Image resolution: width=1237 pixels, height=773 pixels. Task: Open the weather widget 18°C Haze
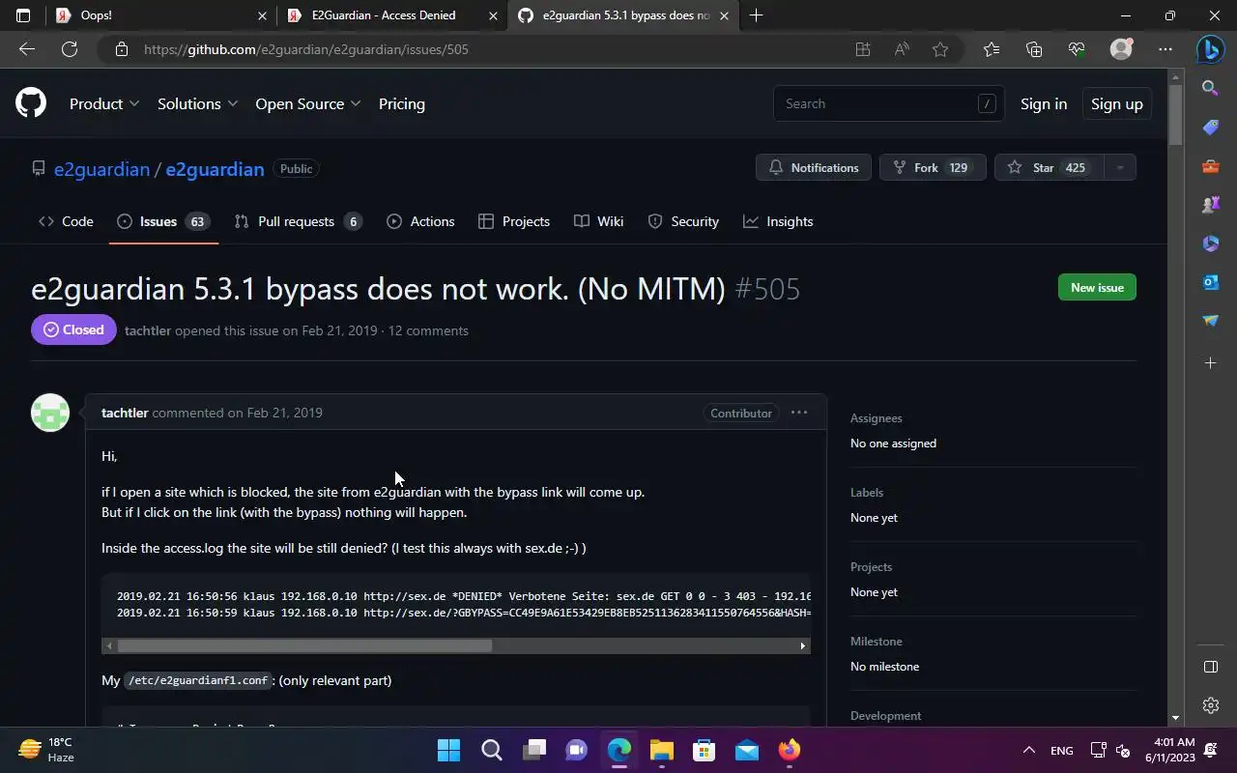(46, 750)
